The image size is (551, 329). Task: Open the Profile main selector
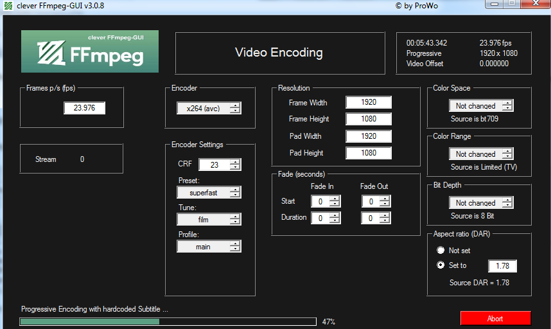point(209,246)
